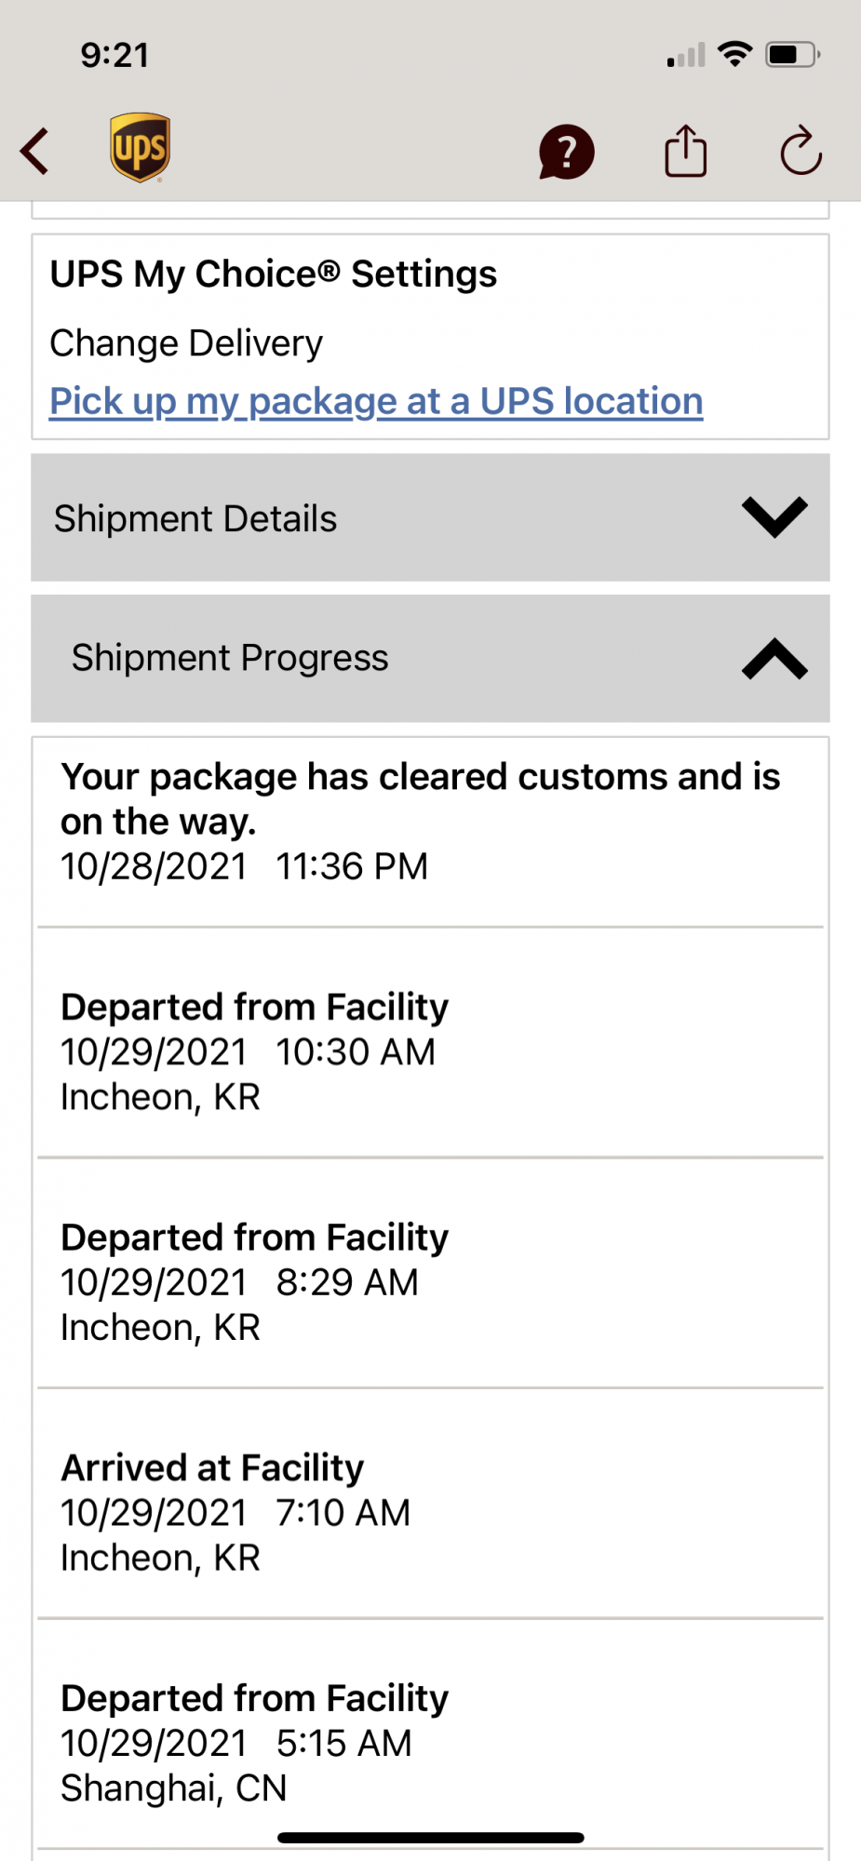Tap the UPS shield logo
Image resolution: width=861 pixels, height=1861 pixels.
point(140,148)
